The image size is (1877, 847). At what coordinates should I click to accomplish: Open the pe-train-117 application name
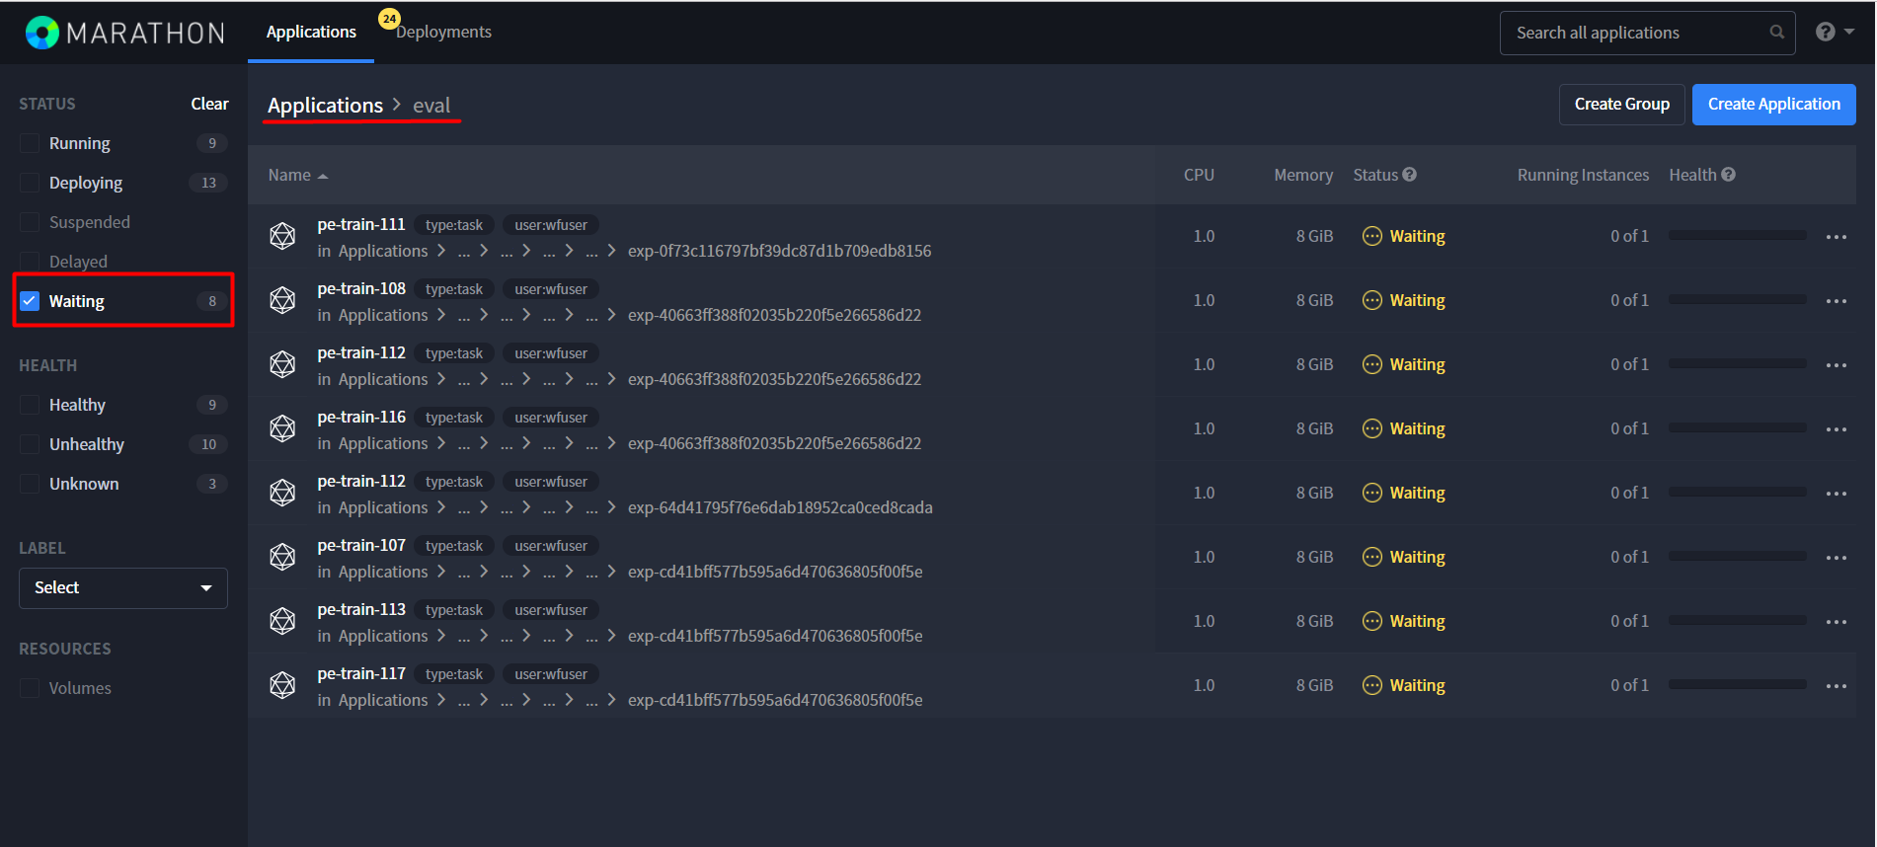(361, 673)
